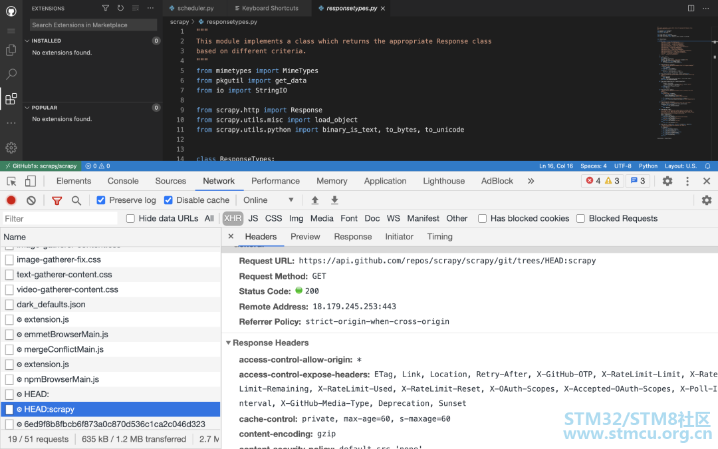Click scrapy breadcrumb in editor
718x449 pixels.
click(x=179, y=21)
